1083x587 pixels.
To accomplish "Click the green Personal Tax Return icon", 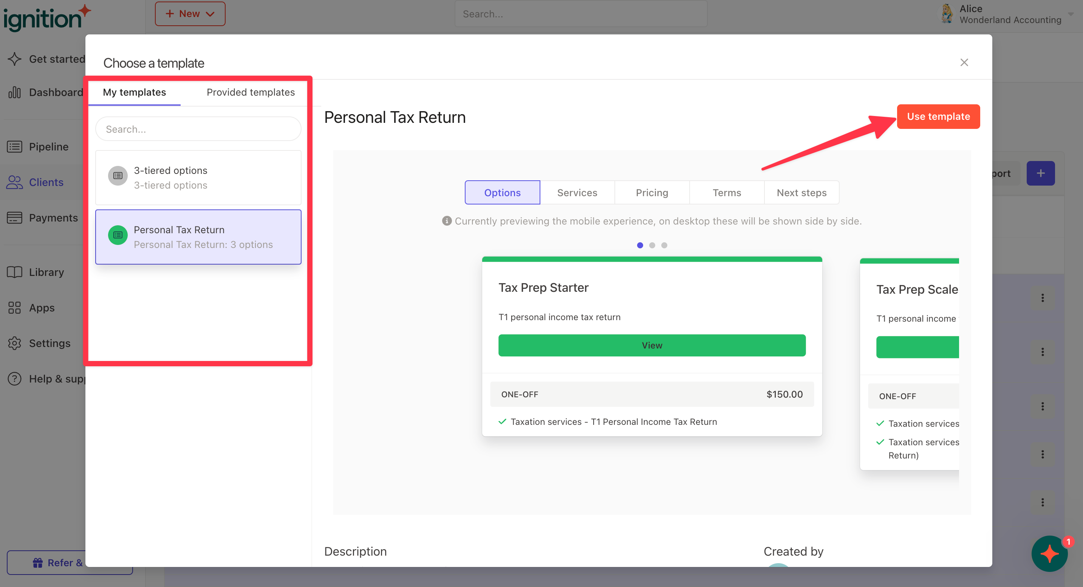I will pos(118,235).
